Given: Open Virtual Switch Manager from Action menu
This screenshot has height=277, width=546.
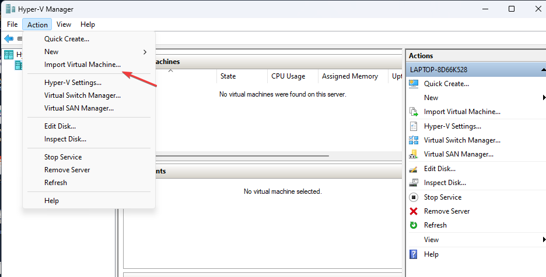Looking at the screenshot, I should (x=89, y=95).
